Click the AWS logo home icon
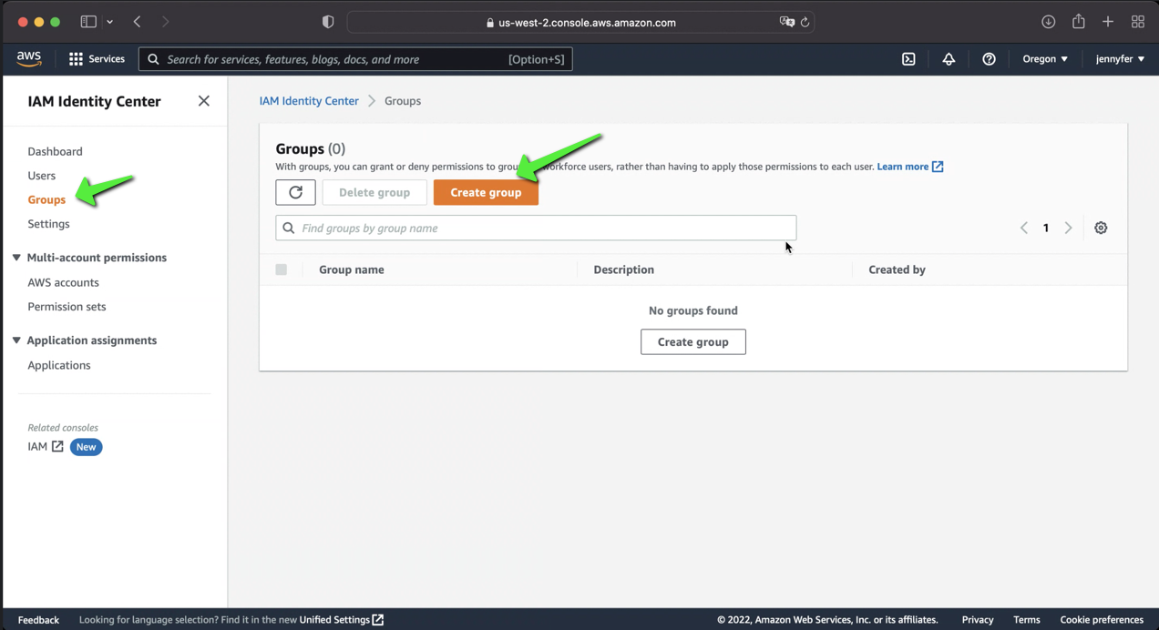1159x630 pixels. coord(29,58)
